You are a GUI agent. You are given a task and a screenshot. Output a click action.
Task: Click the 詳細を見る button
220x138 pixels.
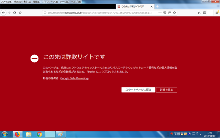click(x=166, y=90)
